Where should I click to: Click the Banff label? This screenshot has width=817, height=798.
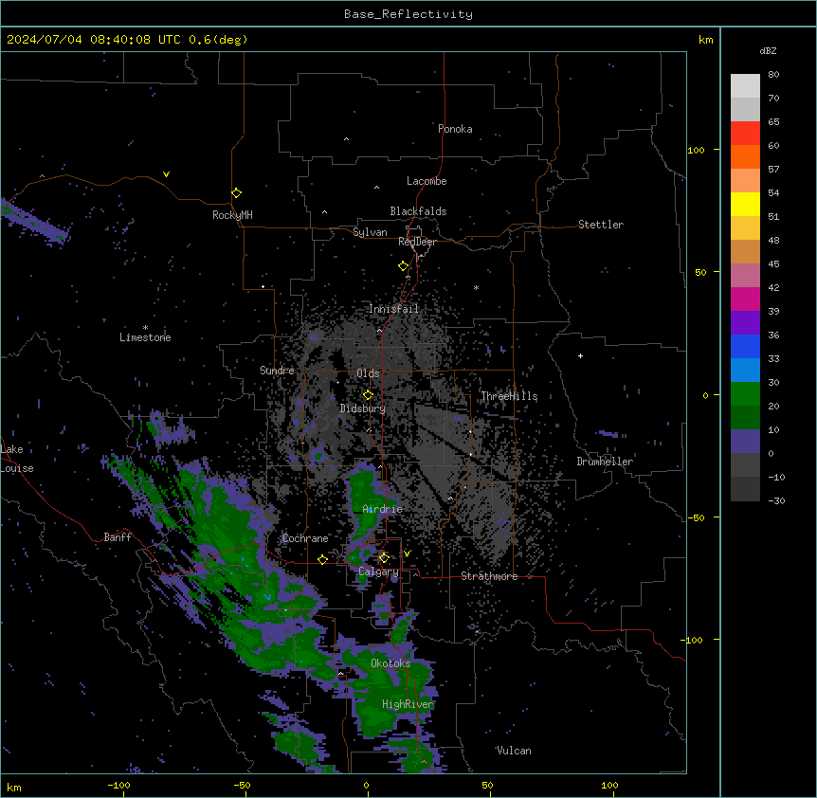(x=118, y=537)
